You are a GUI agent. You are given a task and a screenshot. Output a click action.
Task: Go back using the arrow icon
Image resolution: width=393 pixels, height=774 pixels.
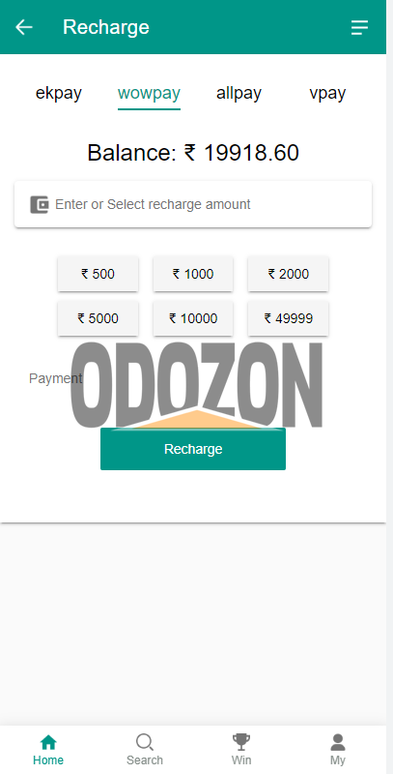(x=23, y=27)
